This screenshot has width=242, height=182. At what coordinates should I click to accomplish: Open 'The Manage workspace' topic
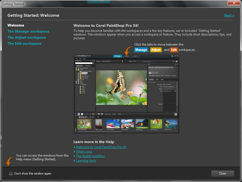click(x=28, y=31)
